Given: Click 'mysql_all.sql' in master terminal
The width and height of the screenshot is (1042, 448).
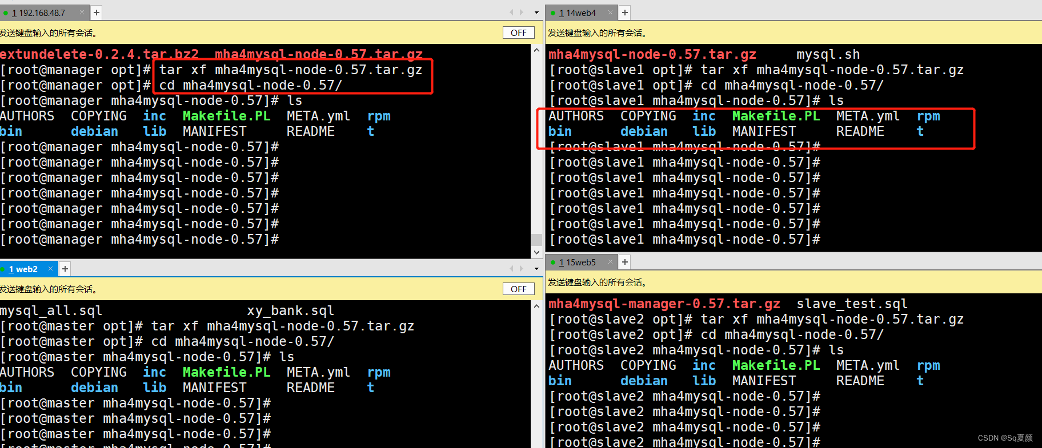Looking at the screenshot, I should pos(51,310).
